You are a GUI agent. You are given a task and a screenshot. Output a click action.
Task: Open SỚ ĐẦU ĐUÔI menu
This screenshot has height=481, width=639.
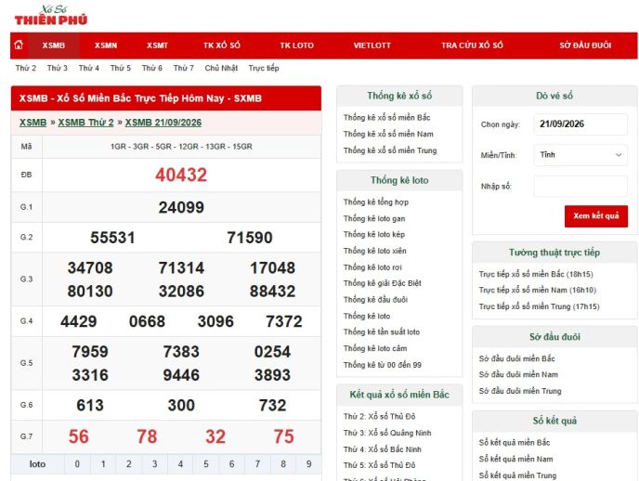pyautogui.click(x=585, y=45)
